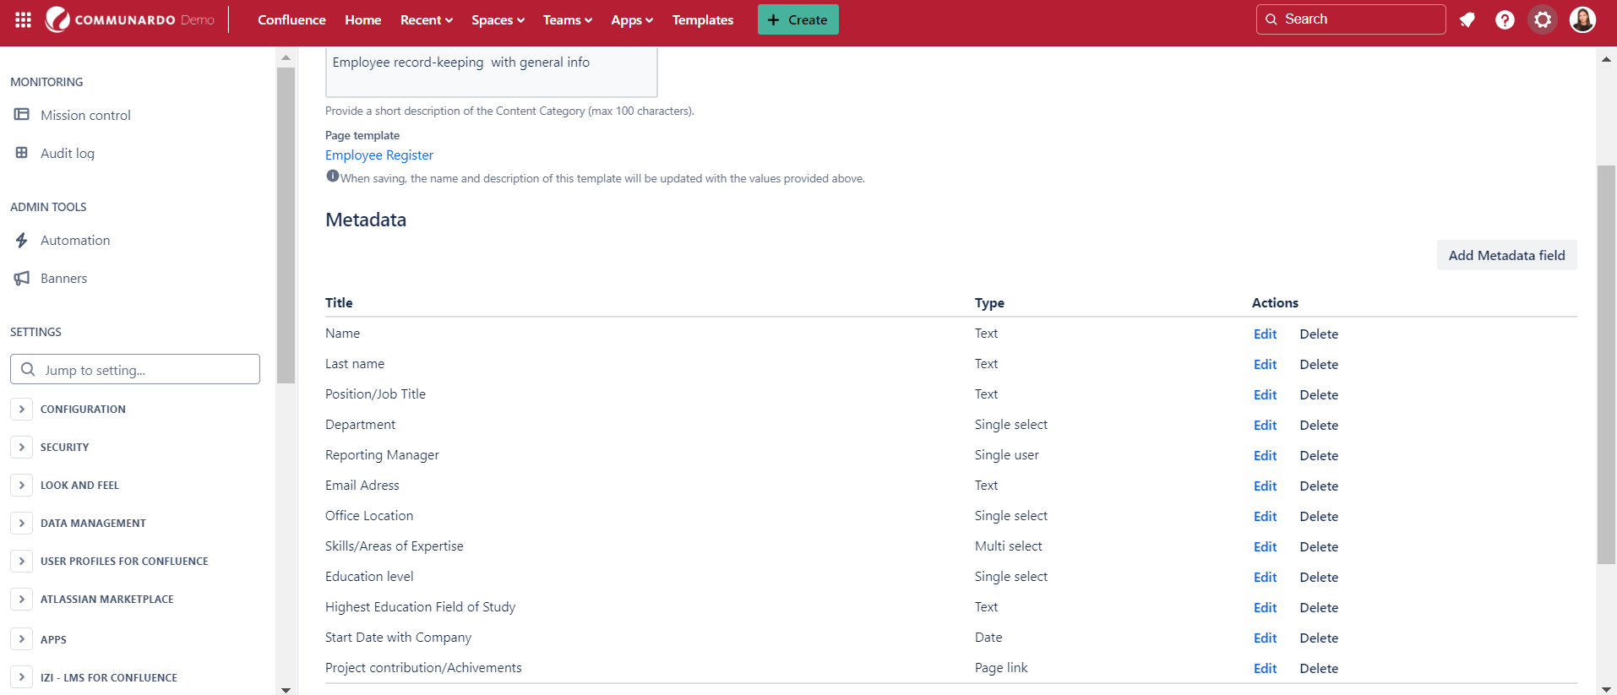Open Automation admin tool
This screenshot has width=1617, height=695.
(75, 240)
